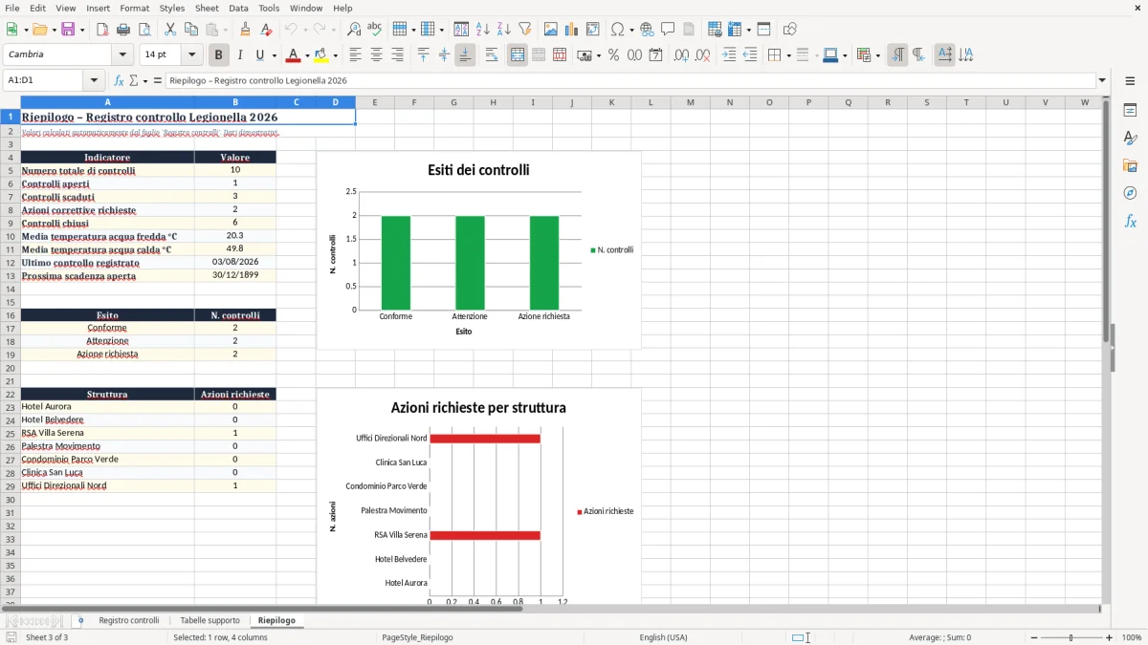The width and height of the screenshot is (1148, 645).
Task: Toggle Left-to-Right text direction
Action: click(x=897, y=55)
